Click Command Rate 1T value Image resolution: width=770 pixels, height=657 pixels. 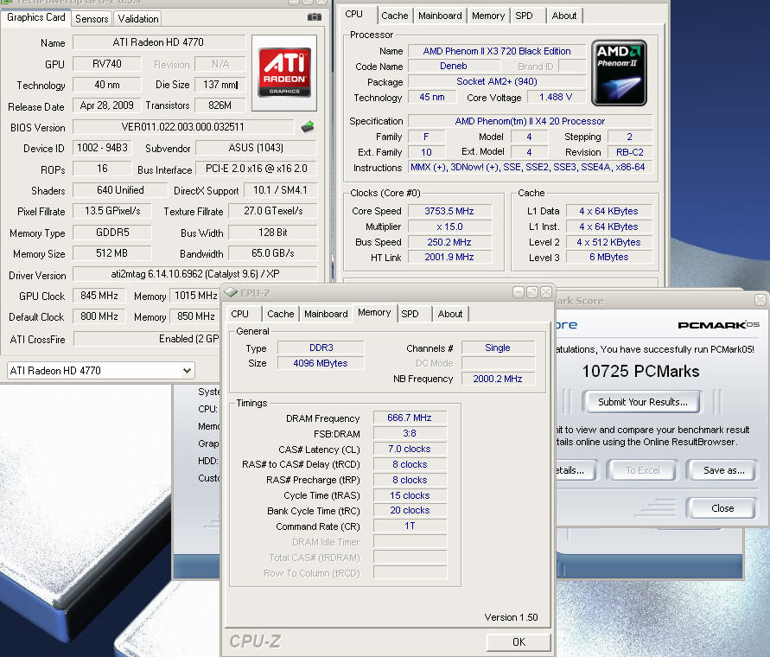(410, 526)
